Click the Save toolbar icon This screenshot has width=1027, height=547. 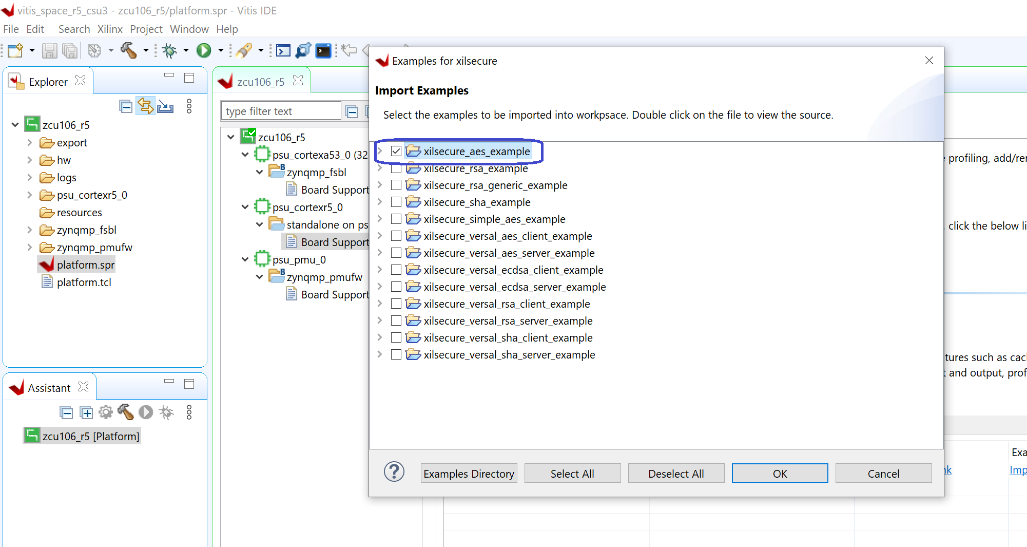49,50
